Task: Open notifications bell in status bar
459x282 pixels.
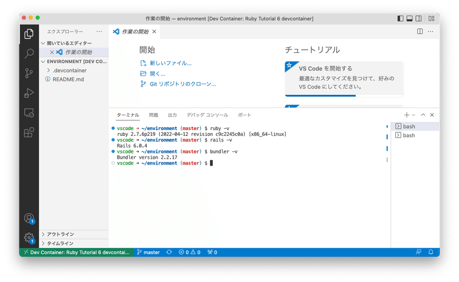Action: [431, 252]
